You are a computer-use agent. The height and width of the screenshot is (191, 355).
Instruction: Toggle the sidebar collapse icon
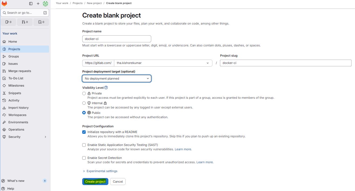click(31, 4)
